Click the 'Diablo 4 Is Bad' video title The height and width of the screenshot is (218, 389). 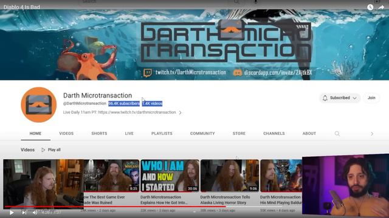tap(22, 7)
